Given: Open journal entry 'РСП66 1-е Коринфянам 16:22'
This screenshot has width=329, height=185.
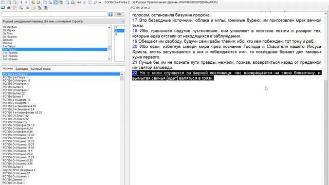Looking at the screenshot, I should coord(22,113).
